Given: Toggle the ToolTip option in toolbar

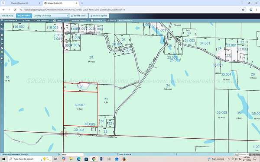Looking at the screenshot, I should pos(112,20).
